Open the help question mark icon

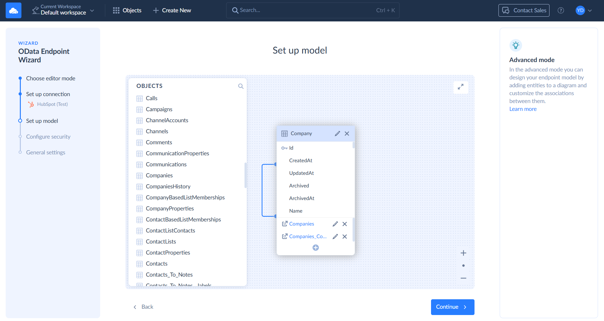pos(561,10)
